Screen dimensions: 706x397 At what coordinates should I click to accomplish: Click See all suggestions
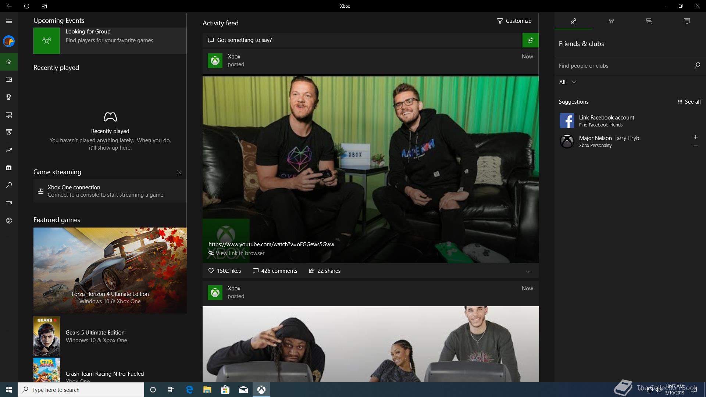[689, 102]
